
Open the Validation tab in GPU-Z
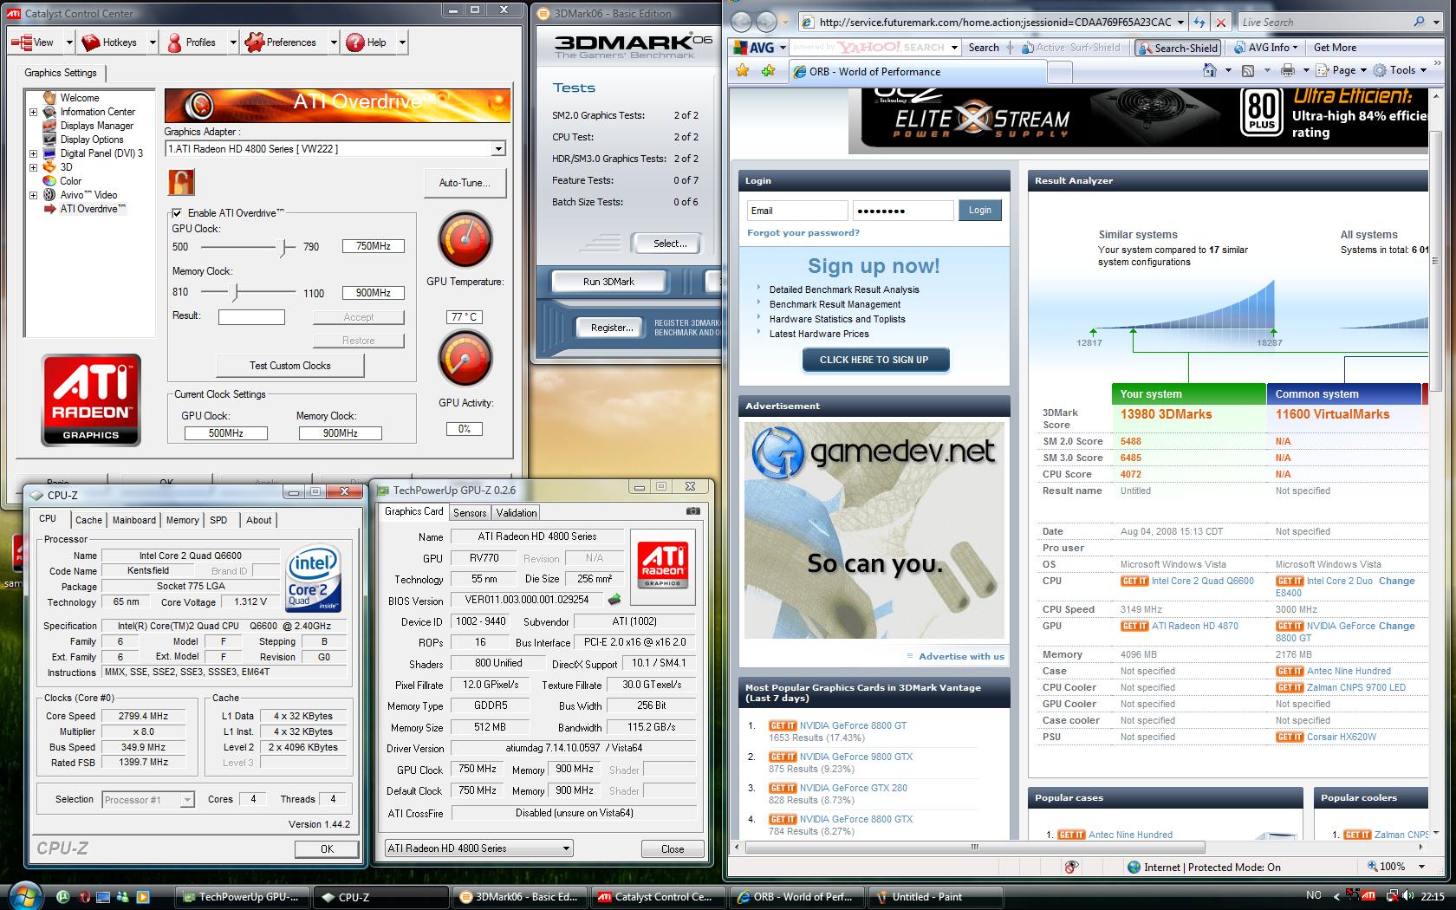pos(517,513)
